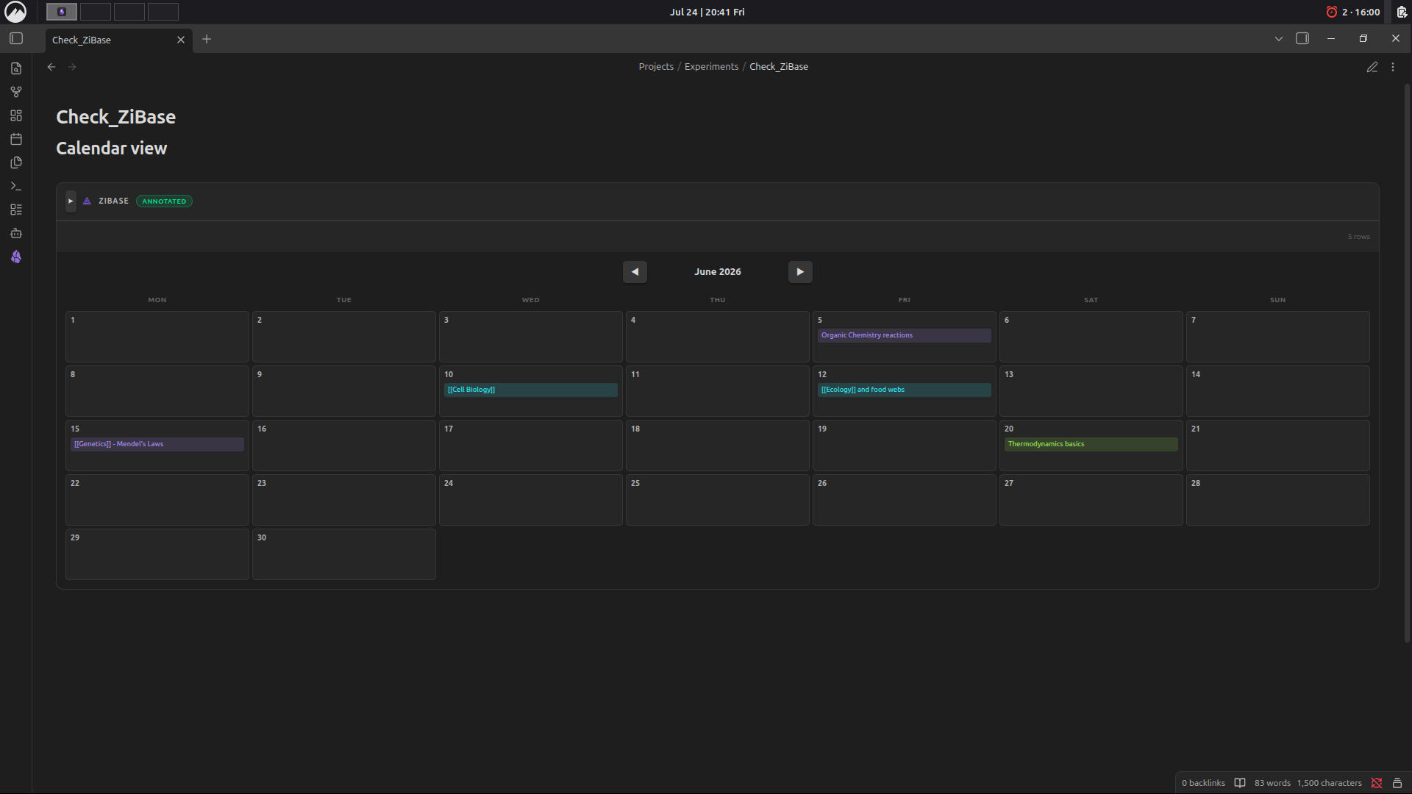The image size is (1412, 794).
Task: Click the SUN weekday header
Action: [1277, 300]
